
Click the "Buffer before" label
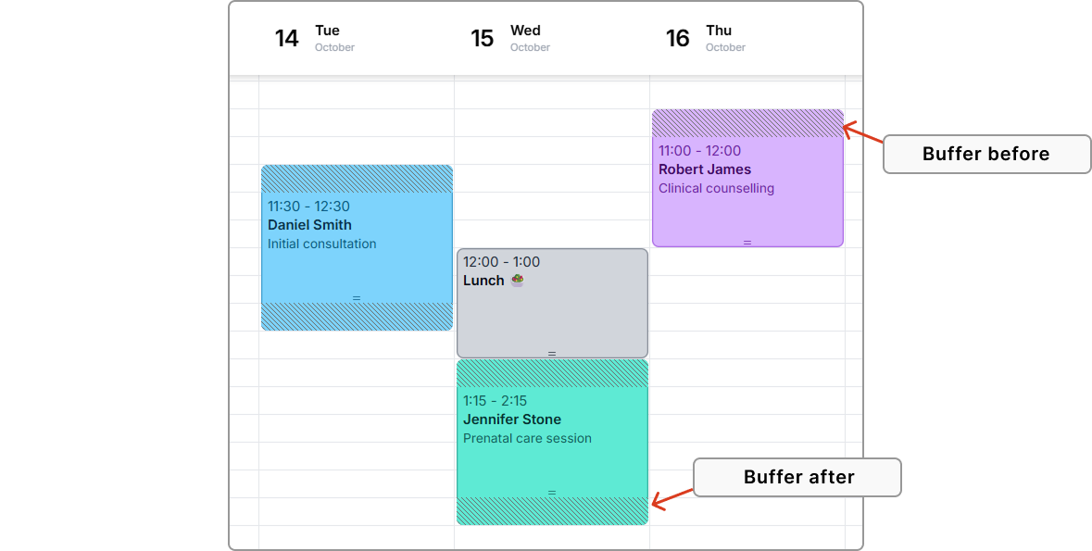(x=985, y=154)
